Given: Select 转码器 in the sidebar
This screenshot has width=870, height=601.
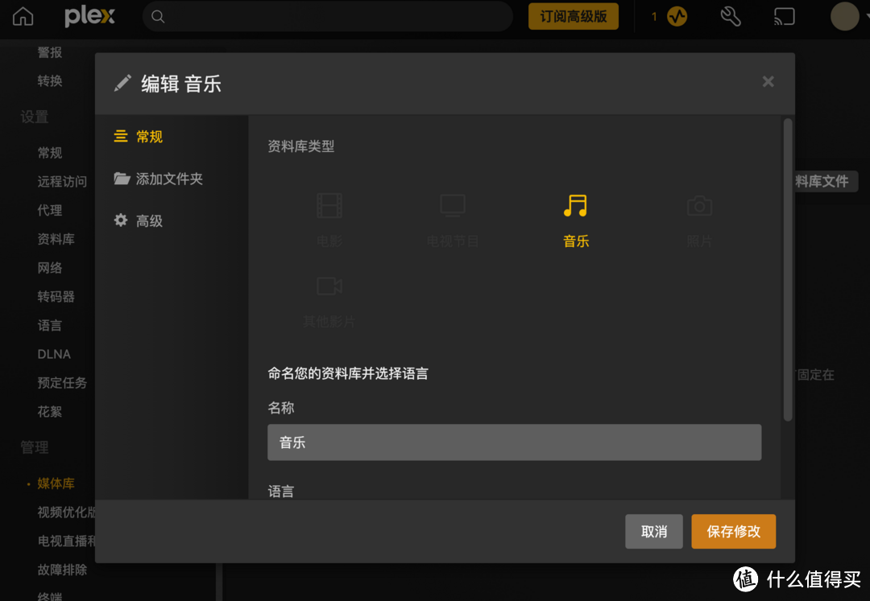Looking at the screenshot, I should tap(56, 296).
